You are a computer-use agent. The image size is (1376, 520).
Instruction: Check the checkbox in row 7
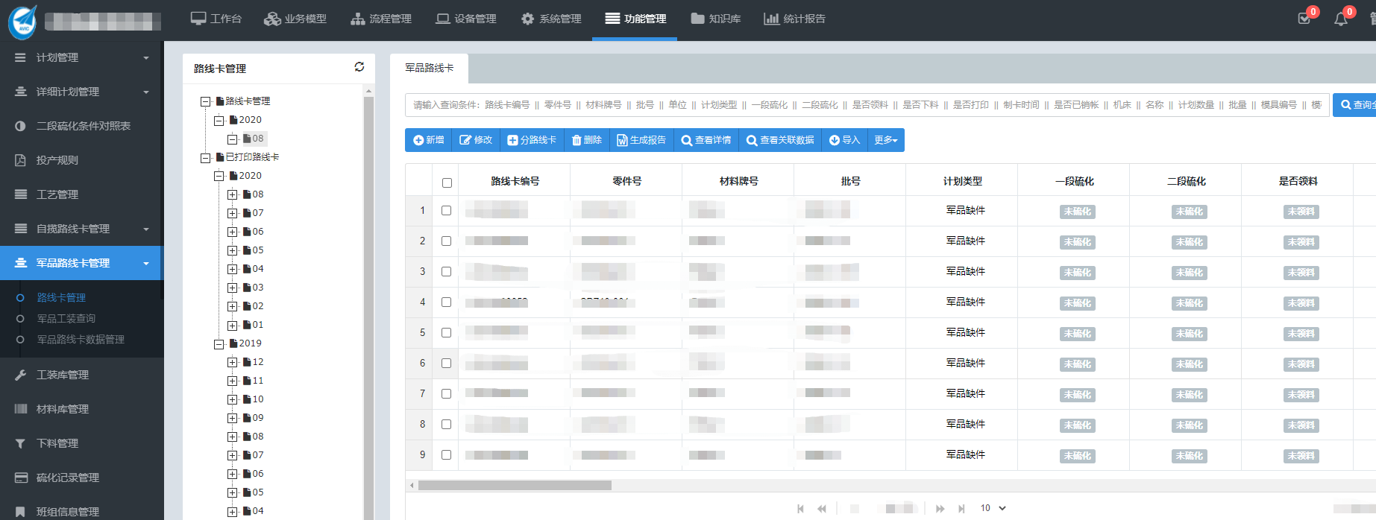click(447, 394)
